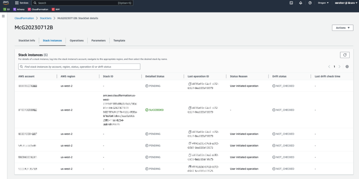The height and width of the screenshot is (179, 359).
Task: Go to CloudFormation breadcrumb link
Action: pyautogui.click(x=24, y=18)
